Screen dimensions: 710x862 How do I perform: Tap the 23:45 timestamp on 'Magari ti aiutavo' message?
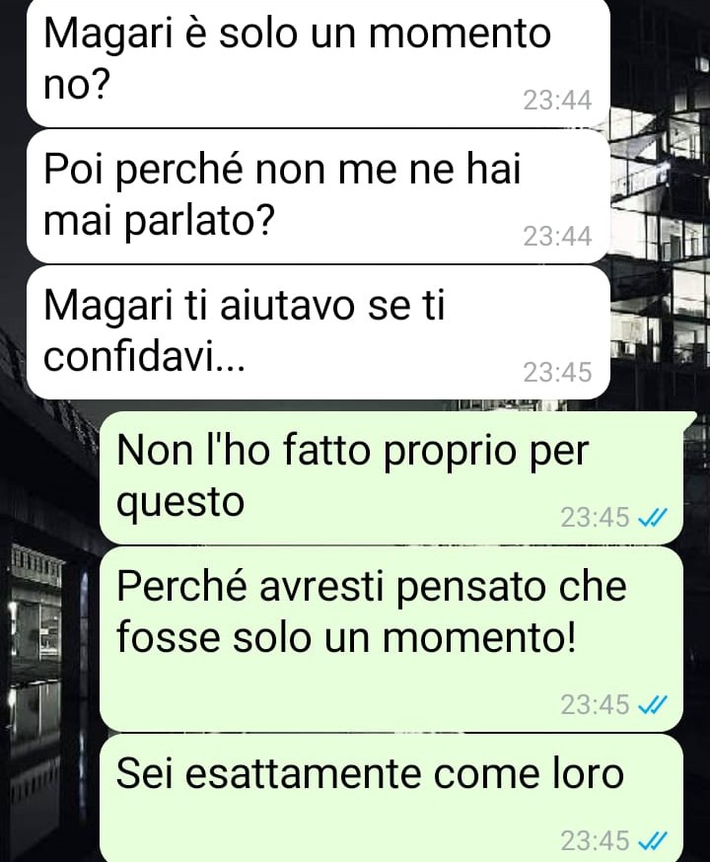pyautogui.click(x=557, y=372)
